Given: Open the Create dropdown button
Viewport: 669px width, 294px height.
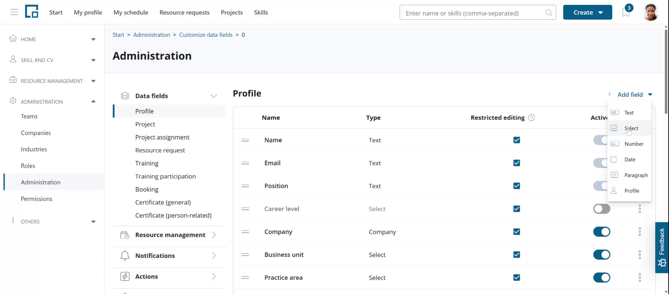Looking at the screenshot, I should (x=587, y=12).
